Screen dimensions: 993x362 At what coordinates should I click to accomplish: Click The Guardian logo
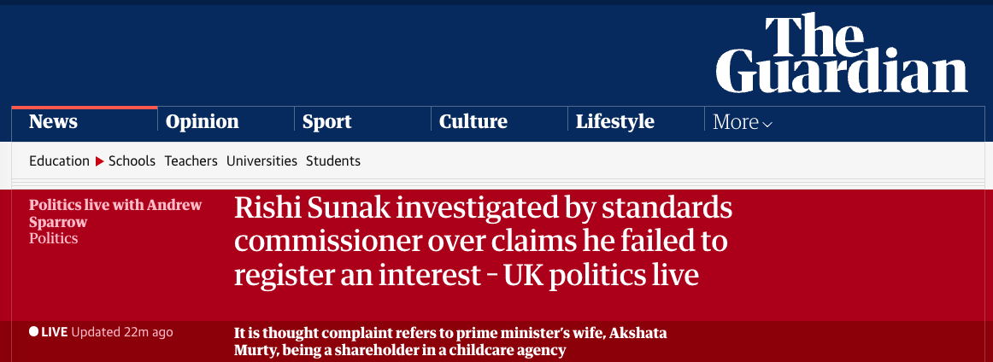842,53
